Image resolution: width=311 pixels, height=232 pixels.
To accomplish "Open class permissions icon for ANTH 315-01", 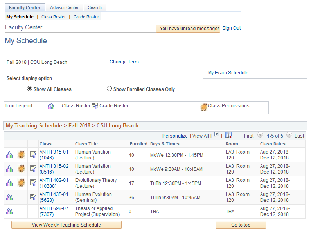I will pos(22,154).
